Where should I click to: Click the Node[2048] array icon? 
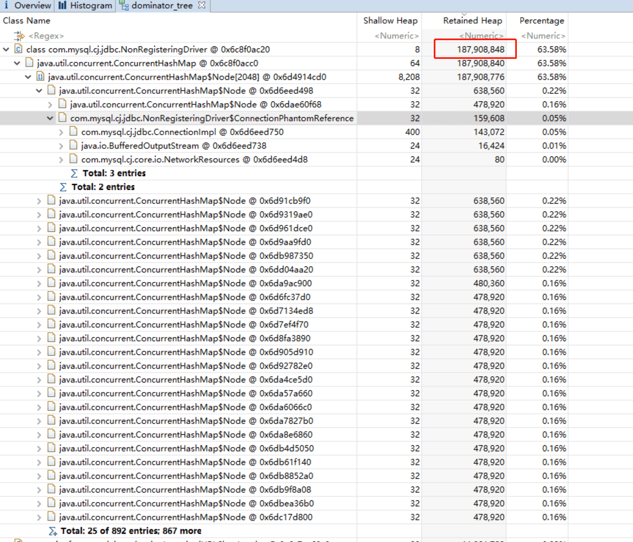coord(40,77)
